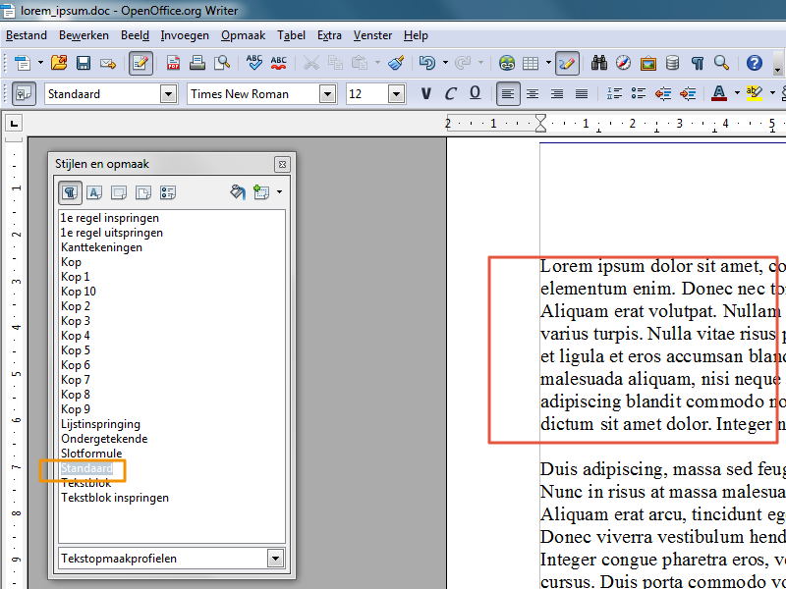Insert Table icon in toolbar
The height and width of the screenshot is (589, 786).
tap(531, 63)
